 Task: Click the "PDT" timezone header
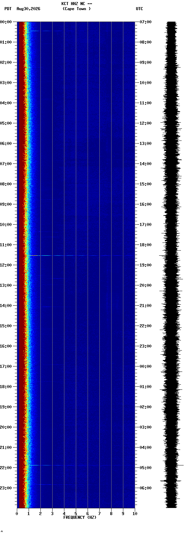click(x=8, y=9)
